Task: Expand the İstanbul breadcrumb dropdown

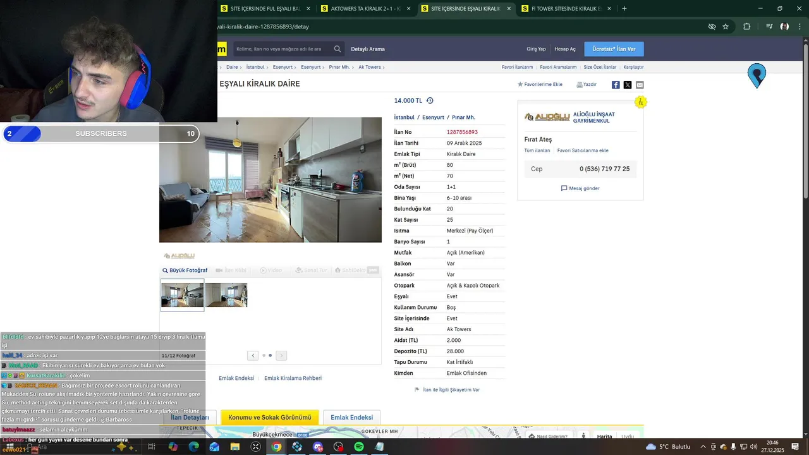Action: (268, 67)
